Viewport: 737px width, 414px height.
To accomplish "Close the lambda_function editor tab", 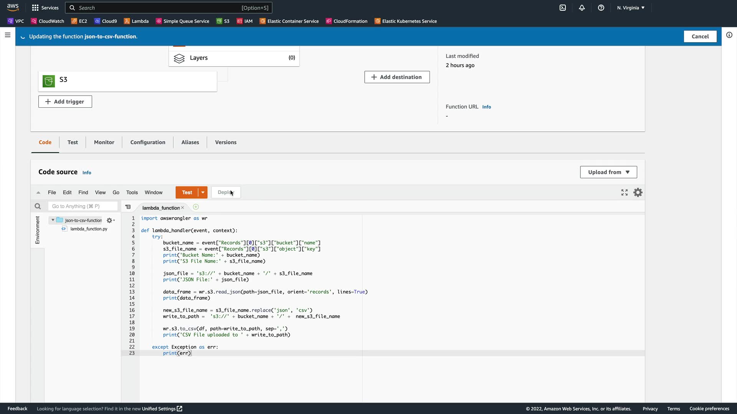I will coord(183,208).
